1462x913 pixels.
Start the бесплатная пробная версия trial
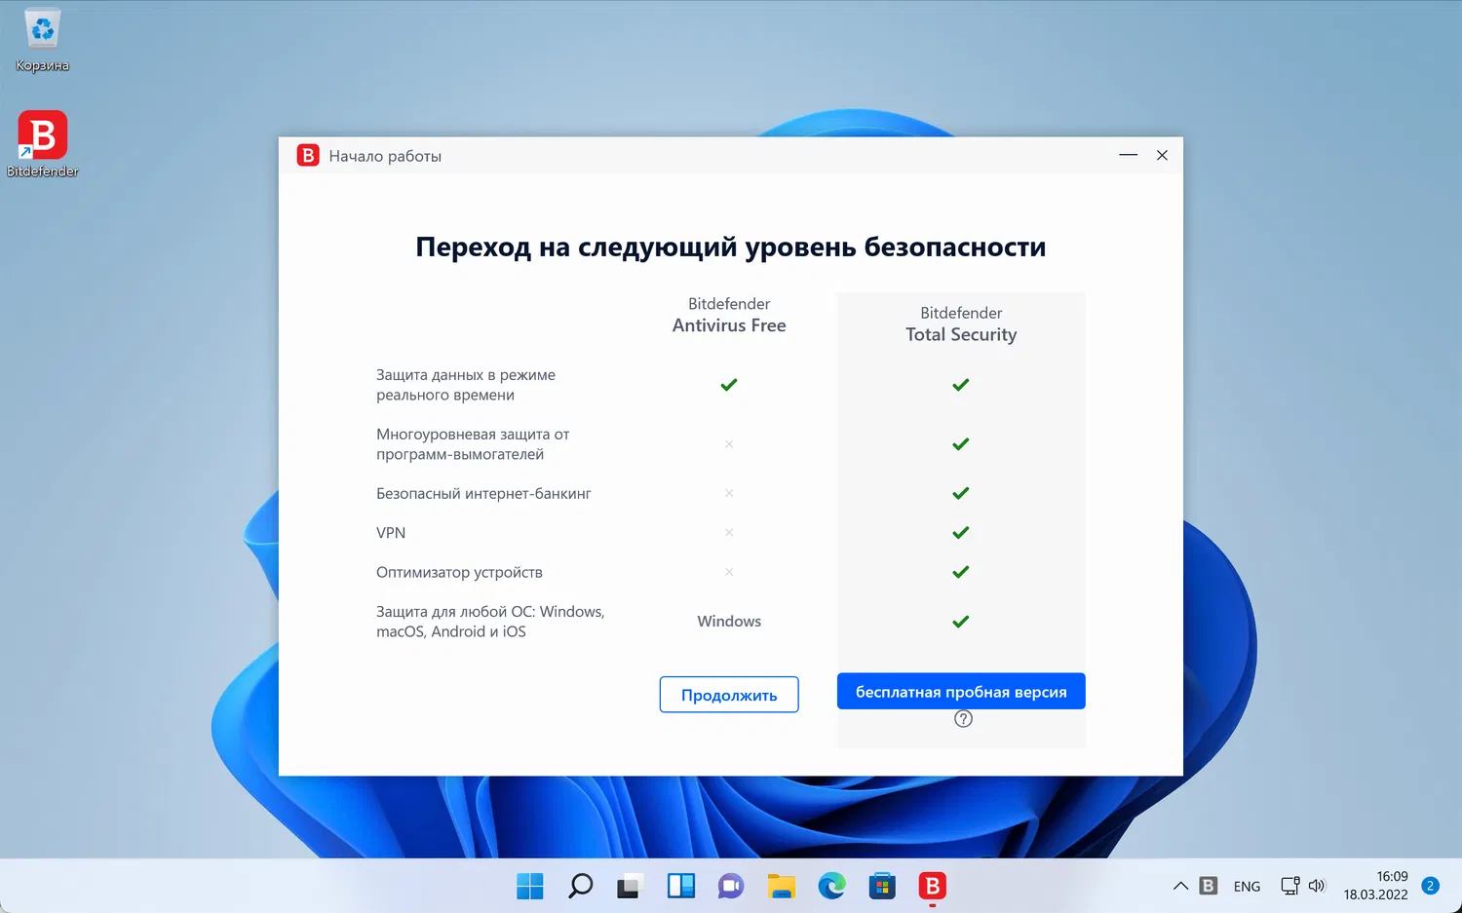click(961, 691)
